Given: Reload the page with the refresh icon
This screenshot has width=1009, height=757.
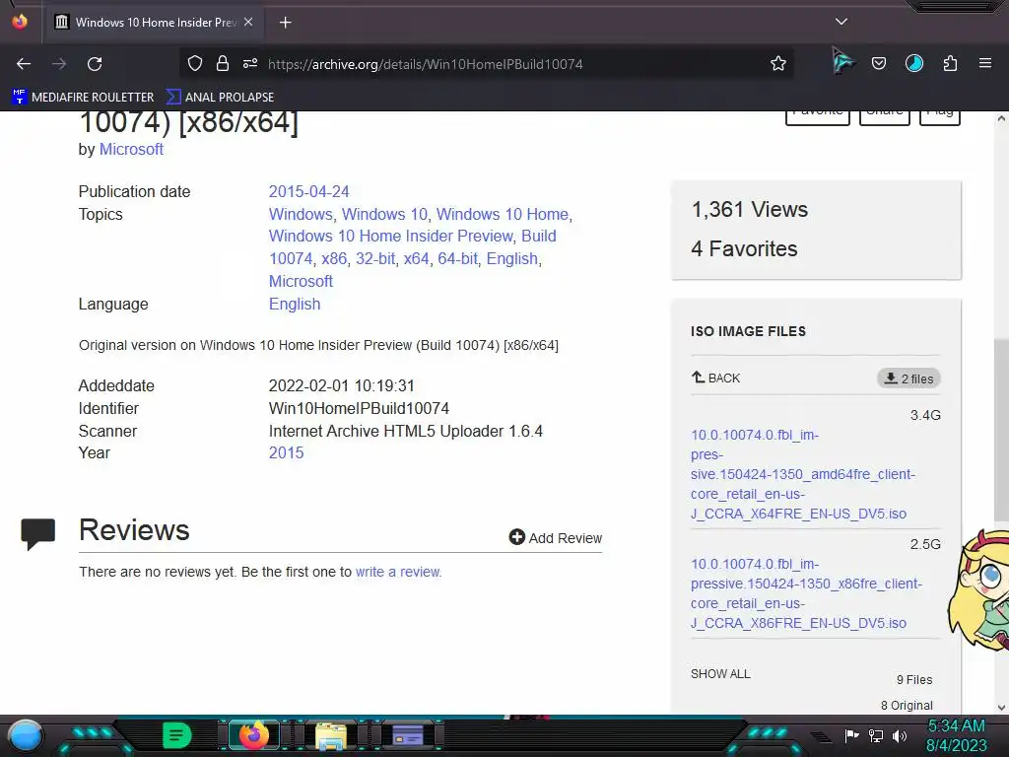Looking at the screenshot, I should tap(95, 64).
